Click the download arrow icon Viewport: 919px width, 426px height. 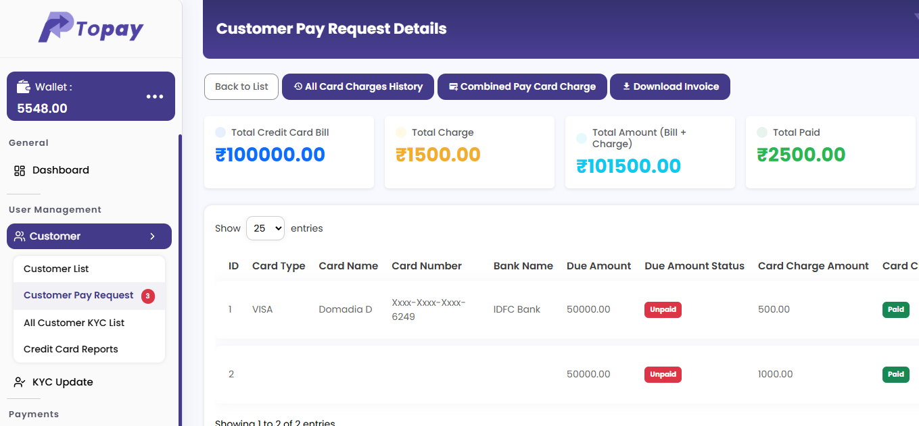[x=626, y=86]
